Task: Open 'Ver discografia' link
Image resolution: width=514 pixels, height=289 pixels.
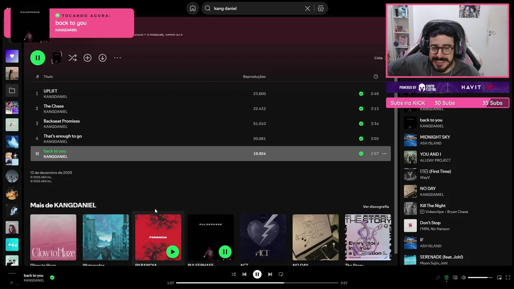Action: click(376, 207)
